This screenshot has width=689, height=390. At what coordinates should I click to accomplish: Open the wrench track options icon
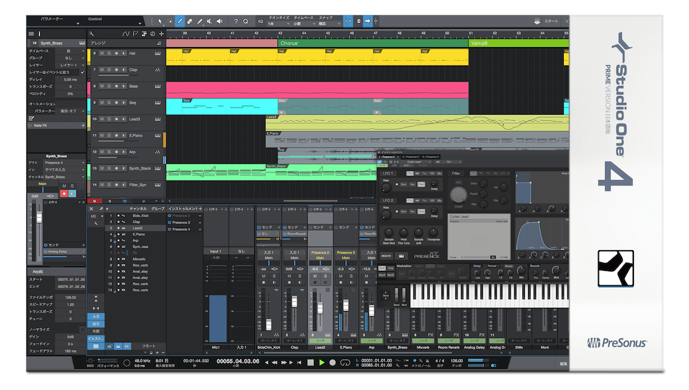(91, 34)
